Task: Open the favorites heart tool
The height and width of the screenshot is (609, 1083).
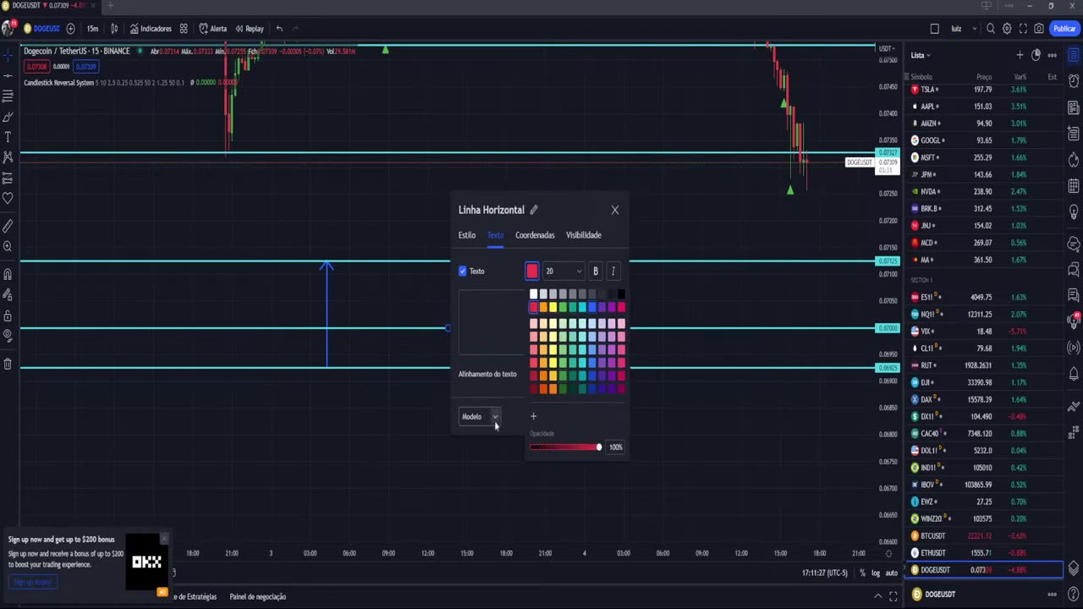Action: [8, 198]
